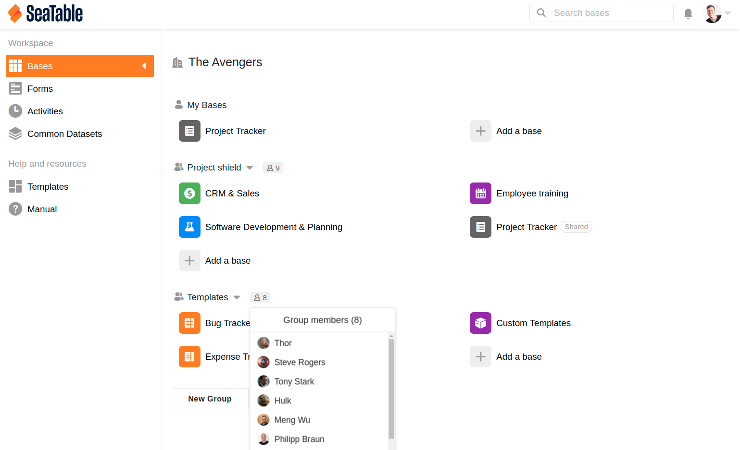Open Software Development & Planning base
Screen dimensions: 740x450
(274, 227)
